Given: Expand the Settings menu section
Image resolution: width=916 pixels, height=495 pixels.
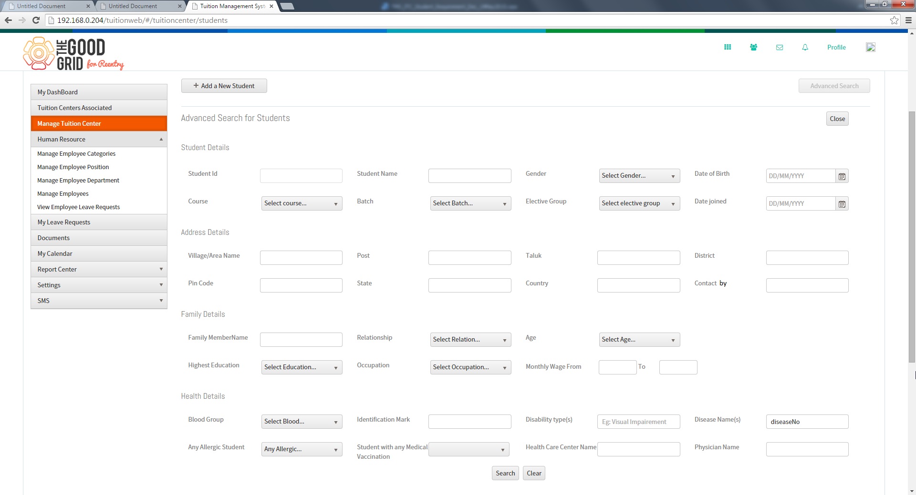Looking at the screenshot, I should tap(99, 285).
